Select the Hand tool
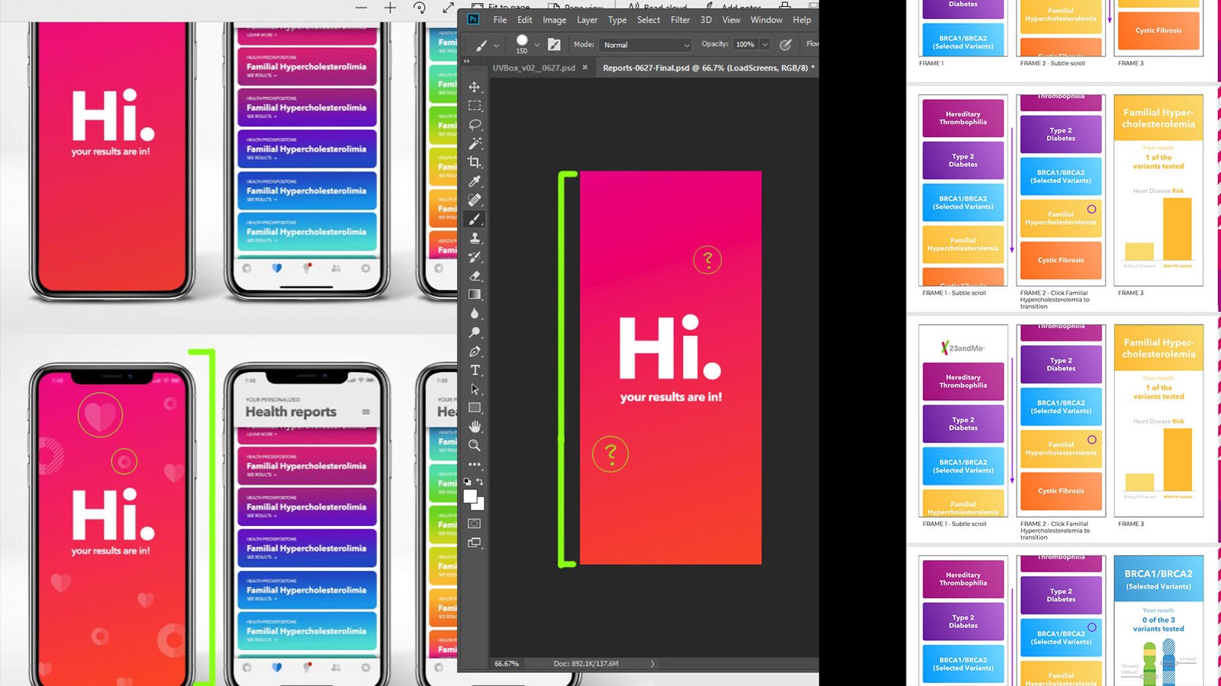The height and width of the screenshot is (686, 1221). click(x=475, y=427)
